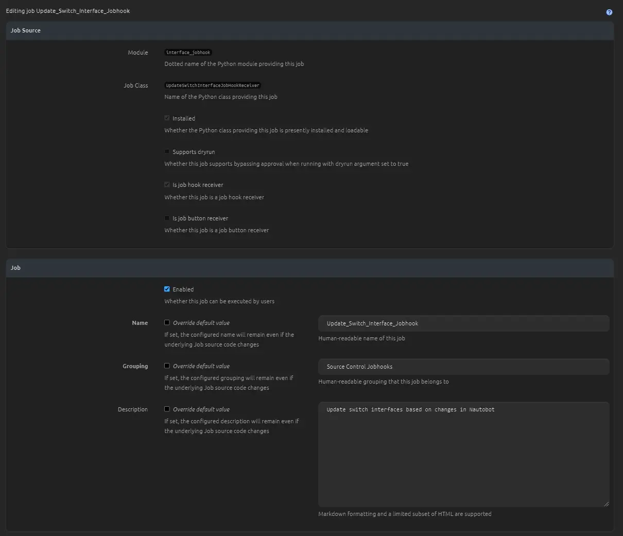
Task: Check Override default value for Name
Action: click(167, 323)
